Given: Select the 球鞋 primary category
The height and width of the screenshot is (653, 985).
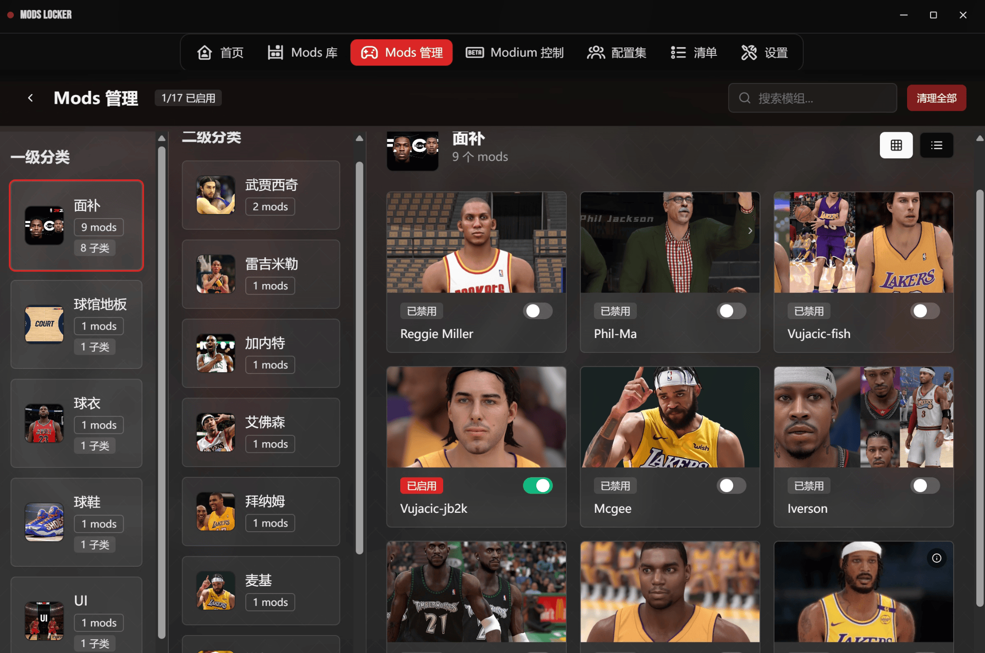Looking at the screenshot, I should click(x=77, y=522).
